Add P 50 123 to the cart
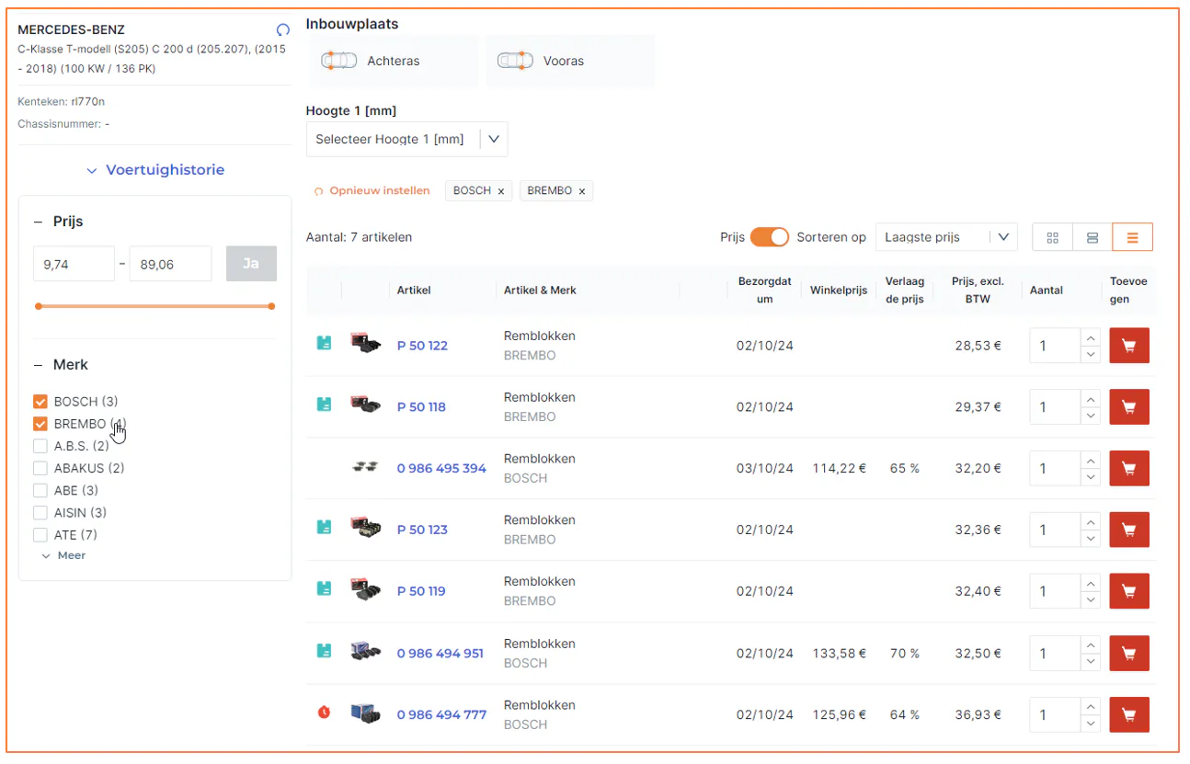The height and width of the screenshot is (764, 1190). [x=1128, y=530]
